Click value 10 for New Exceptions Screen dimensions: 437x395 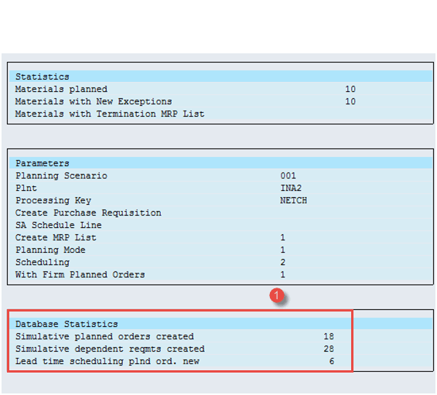pyautogui.click(x=350, y=101)
